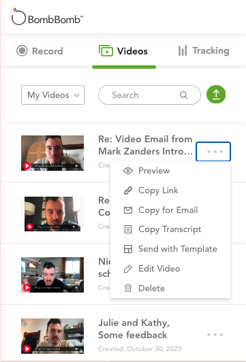Image resolution: width=246 pixels, height=362 pixels.
Task: Switch to the Record tab
Action: pos(40,51)
